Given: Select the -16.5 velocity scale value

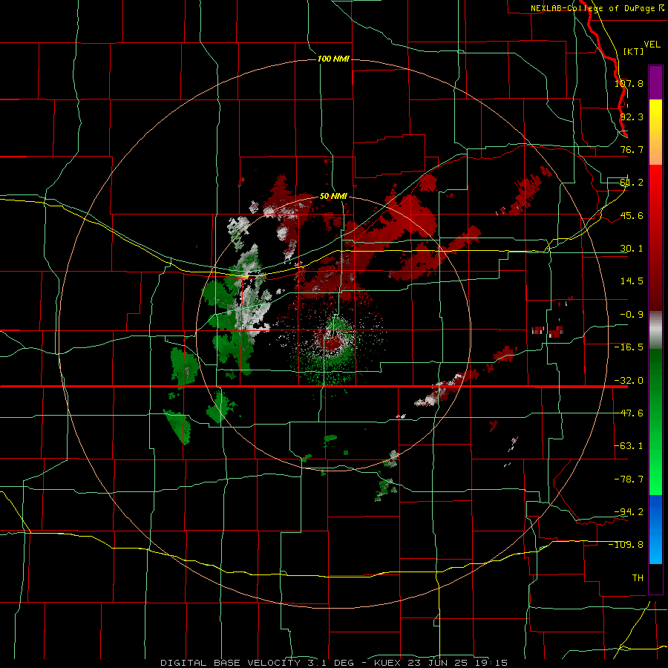Looking at the screenshot, I should point(629,347).
